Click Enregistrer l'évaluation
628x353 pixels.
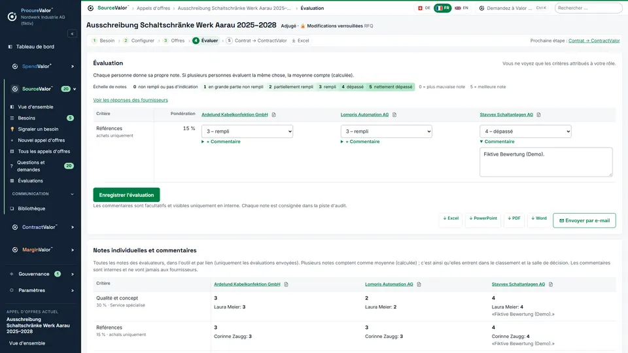click(126, 195)
